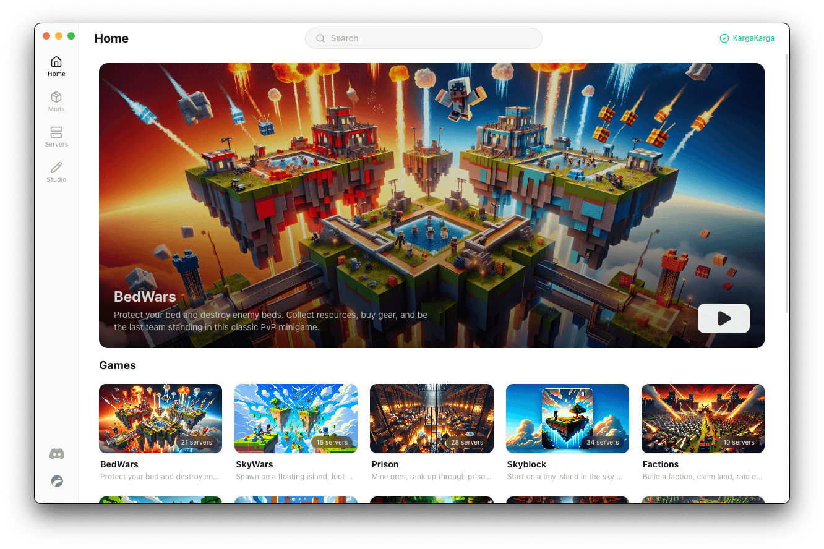The image size is (824, 549).
Task: Click the magnifier icon in the search bar
Action: click(320, 38)
